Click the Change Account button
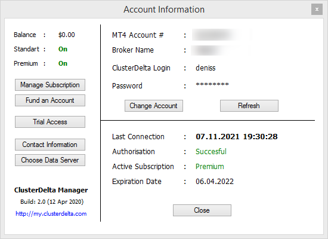Viewport: 328px width, 239px height. (x=154, y=106)
